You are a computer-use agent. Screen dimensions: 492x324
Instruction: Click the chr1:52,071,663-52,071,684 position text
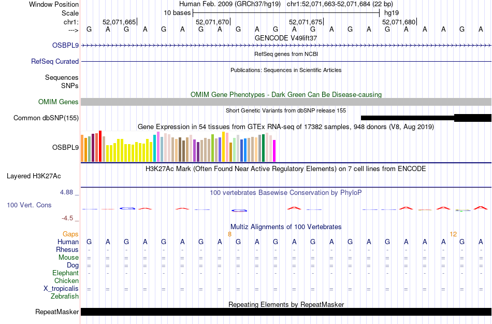point(340,4)
